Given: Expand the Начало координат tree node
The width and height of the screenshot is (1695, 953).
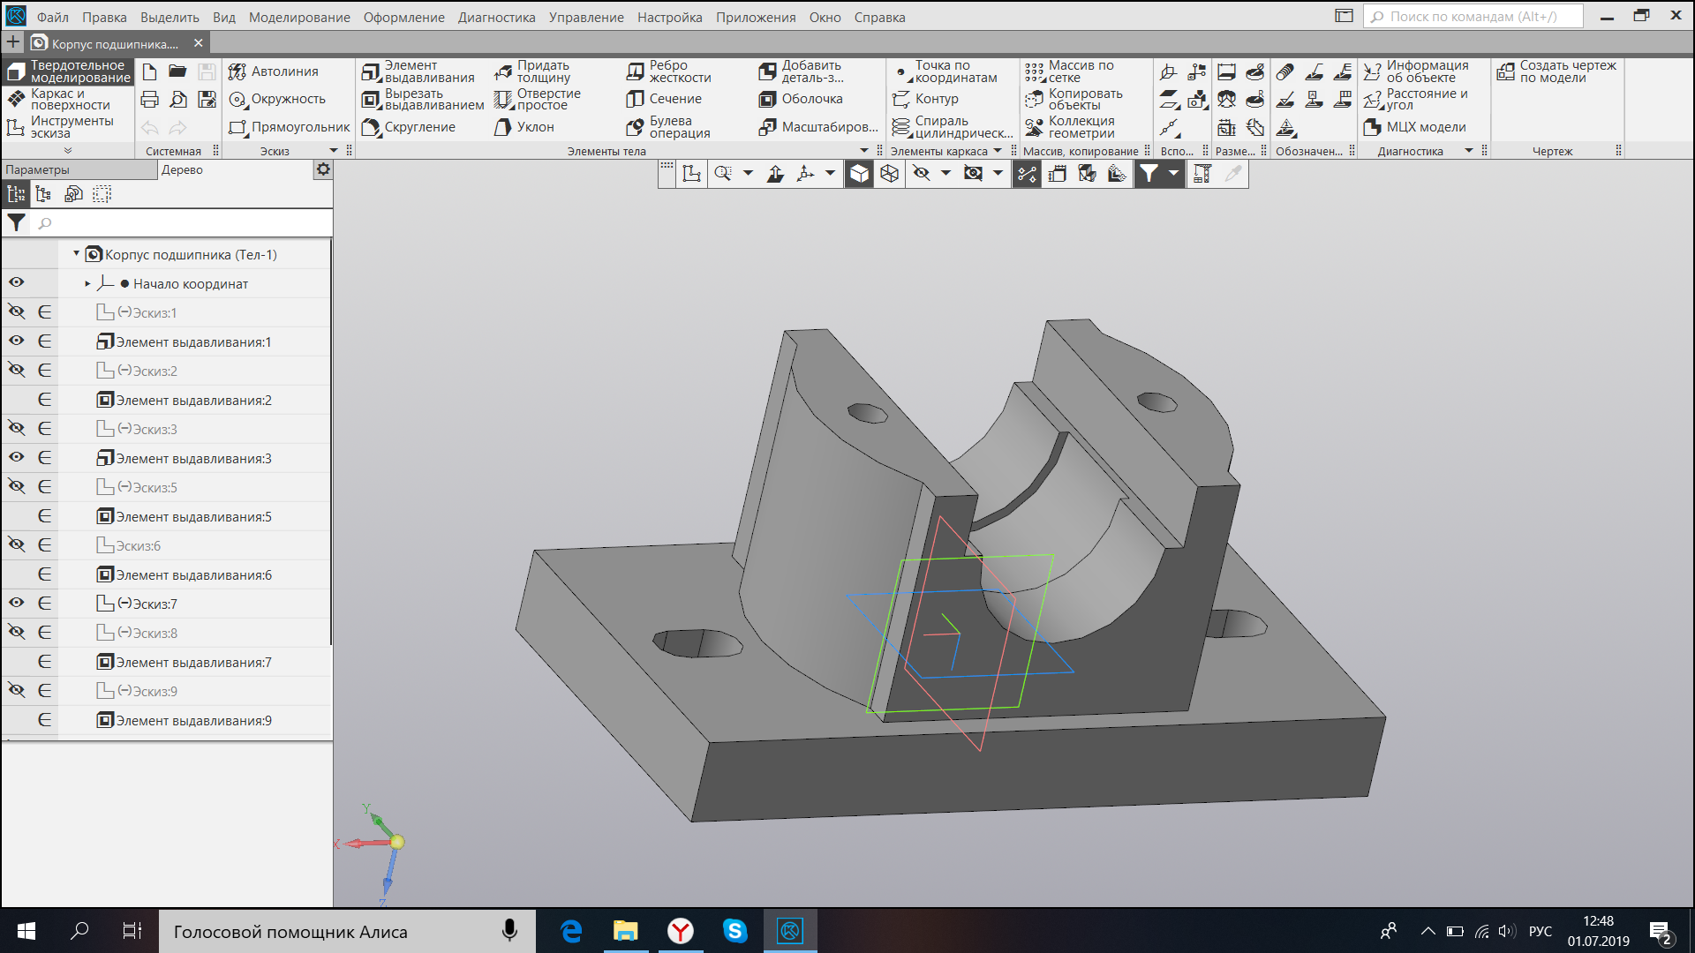Looking at the screenshot, I should point(87,284).
